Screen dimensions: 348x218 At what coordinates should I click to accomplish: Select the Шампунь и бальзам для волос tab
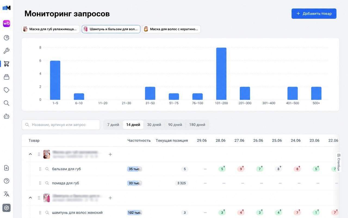(111, 29)
